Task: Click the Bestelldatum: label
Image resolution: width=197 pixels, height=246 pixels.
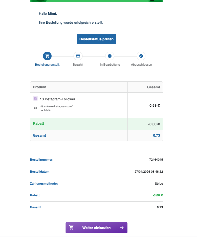Action: [x=40, y=172]
